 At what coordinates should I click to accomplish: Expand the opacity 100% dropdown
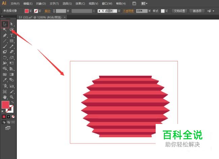coord(150,11)
